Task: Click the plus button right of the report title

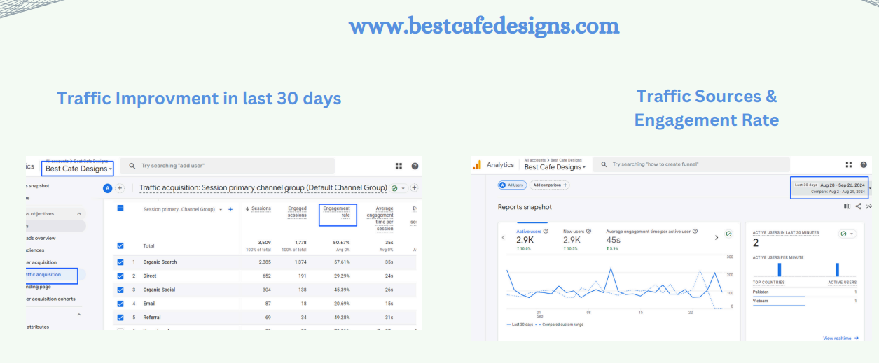Action: (414, 188)
